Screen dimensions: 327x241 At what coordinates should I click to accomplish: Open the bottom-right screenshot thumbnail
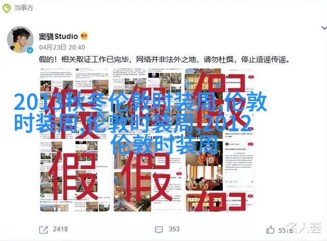point(220,176)
